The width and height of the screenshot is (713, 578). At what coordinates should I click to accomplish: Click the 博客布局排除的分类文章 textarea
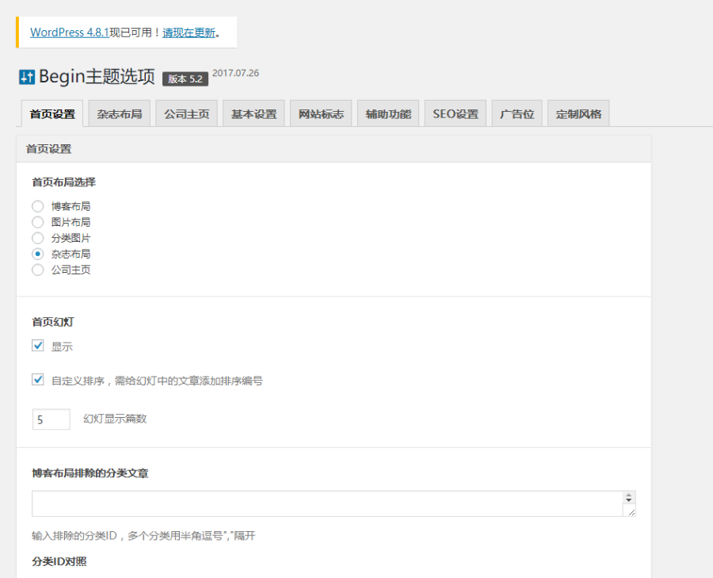point(334,503)
